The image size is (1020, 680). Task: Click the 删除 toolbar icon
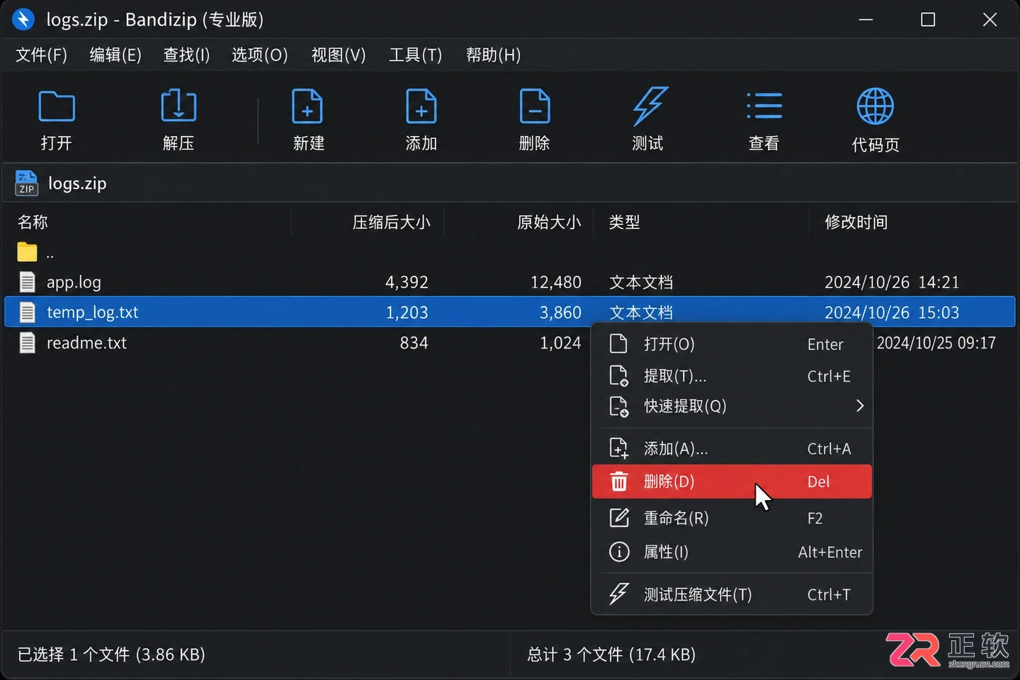(x=534, y=106)
